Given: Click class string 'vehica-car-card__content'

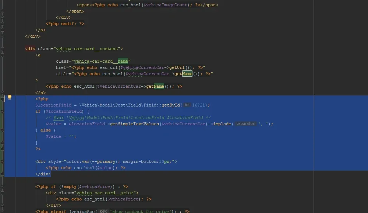Looking at the screenshot, I should (x=87, y=49).
